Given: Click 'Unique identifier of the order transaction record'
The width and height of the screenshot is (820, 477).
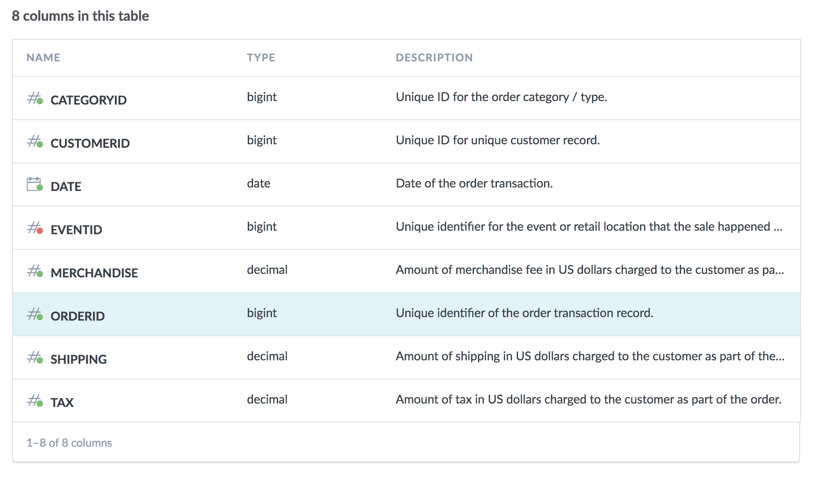Looking at the screenshot, I should [x=525, y=313].
